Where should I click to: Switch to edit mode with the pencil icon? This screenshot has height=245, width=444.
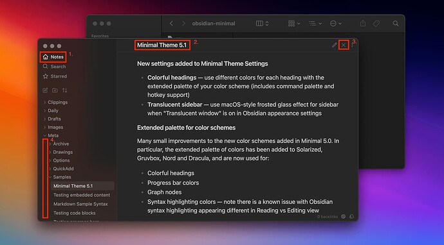pos(335,45)
